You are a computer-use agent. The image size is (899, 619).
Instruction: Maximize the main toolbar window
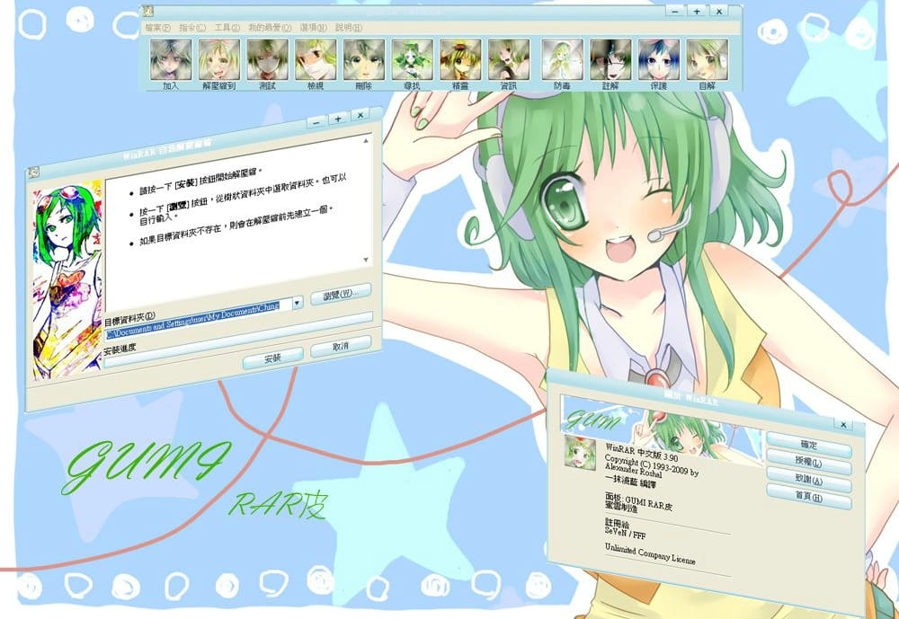[x=697, y=11]
